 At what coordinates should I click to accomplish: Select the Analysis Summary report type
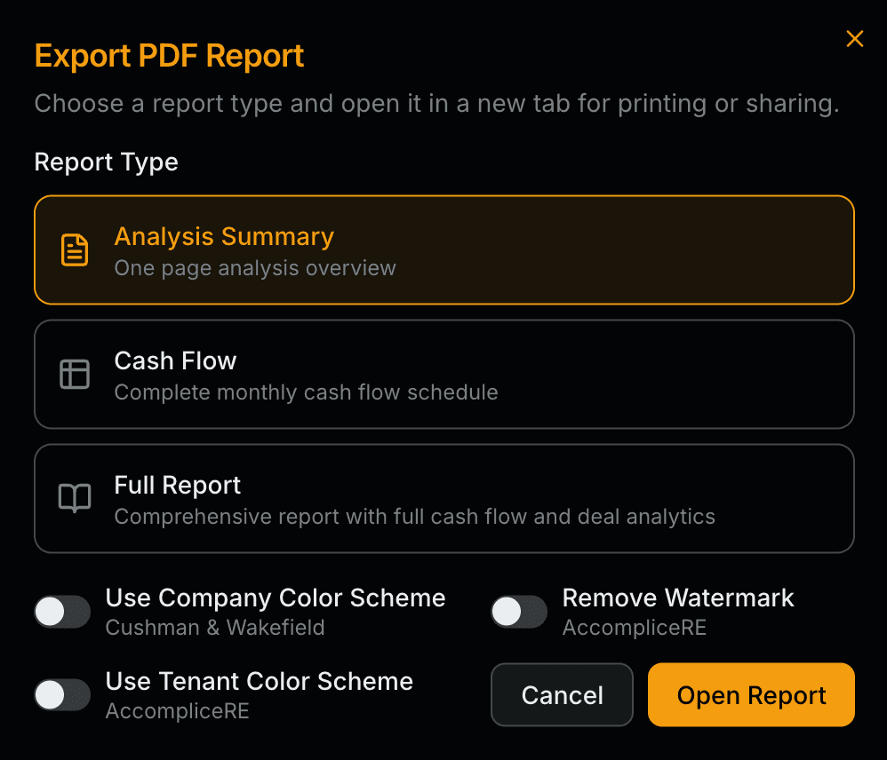coord(444,249)
